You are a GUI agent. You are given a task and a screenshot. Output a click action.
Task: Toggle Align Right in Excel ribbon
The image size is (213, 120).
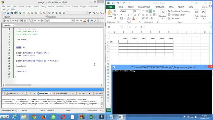tap(150, 15)
